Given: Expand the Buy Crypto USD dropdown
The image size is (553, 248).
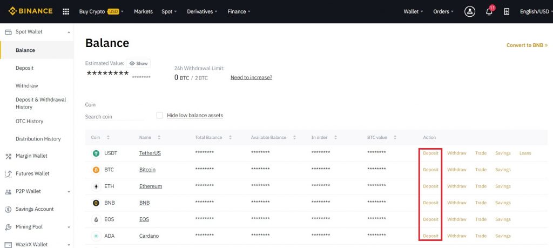Looking at the screenshot, I should point(101,12).
